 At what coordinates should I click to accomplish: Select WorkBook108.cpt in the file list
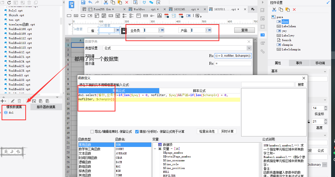[x=20, y=29]
